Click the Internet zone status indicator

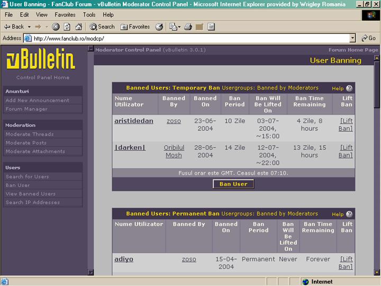(319, 282)
